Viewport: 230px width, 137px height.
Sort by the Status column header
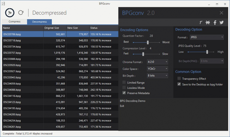click(x=104, y=28)
